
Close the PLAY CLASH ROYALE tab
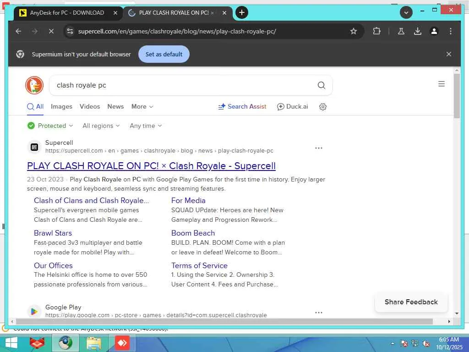[224, 13]
